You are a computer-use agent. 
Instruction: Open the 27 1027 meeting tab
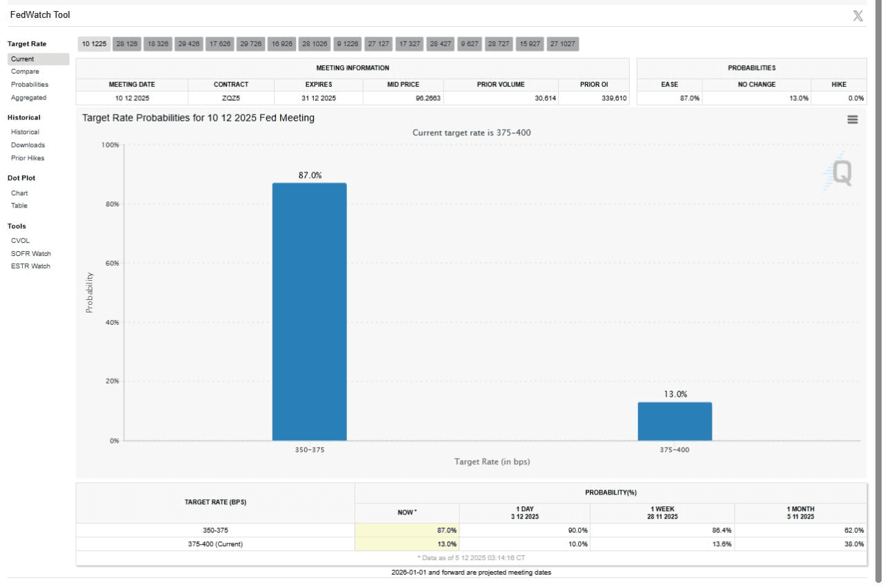click(x=562, y=44)
